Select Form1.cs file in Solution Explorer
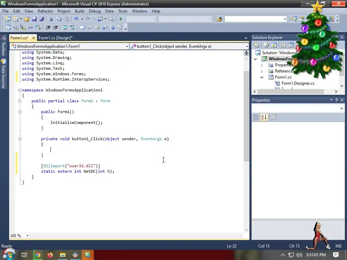This screenshot has width=347, height=260. pos(283,77)
